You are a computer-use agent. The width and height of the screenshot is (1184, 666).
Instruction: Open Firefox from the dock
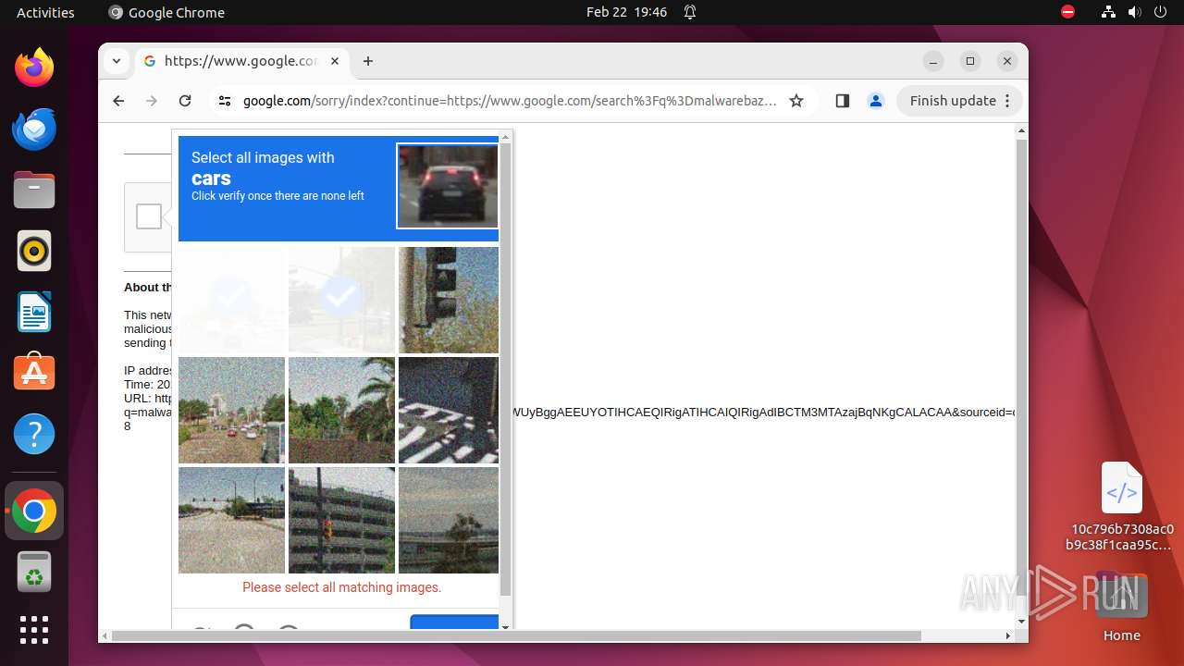click(x=34, y=68)
